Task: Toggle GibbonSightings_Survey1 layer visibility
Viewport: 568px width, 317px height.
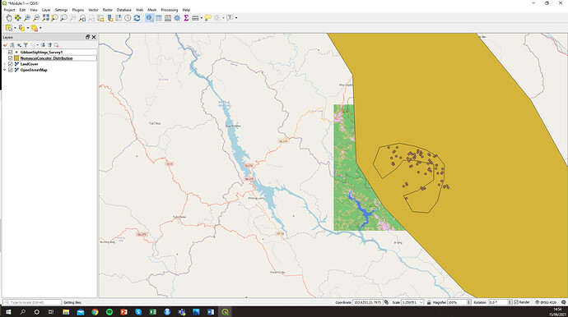Action: point(11,52)
